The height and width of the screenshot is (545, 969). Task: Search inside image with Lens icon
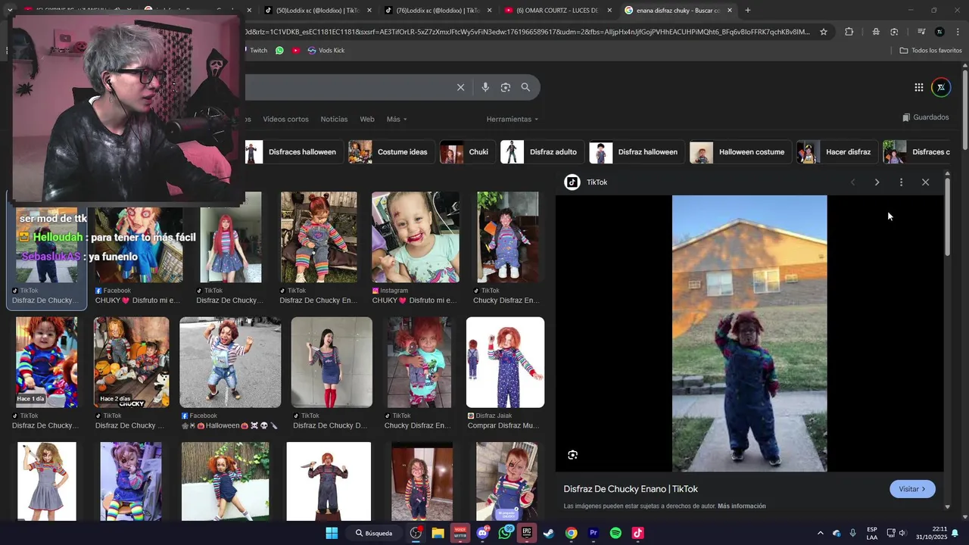(573, 455)
